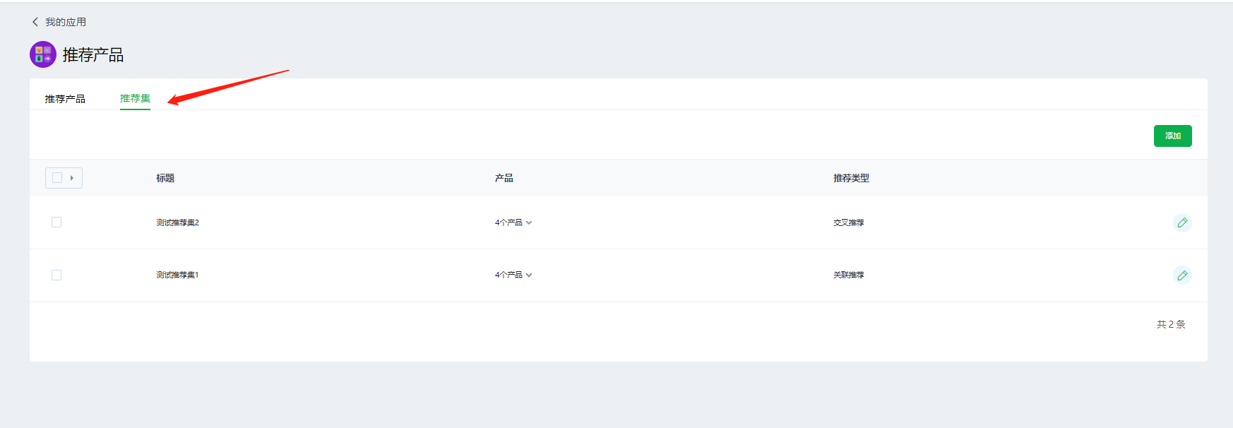
Task: Edit the 测试推荐集2 row
Action: click(x=1182, y=222)
